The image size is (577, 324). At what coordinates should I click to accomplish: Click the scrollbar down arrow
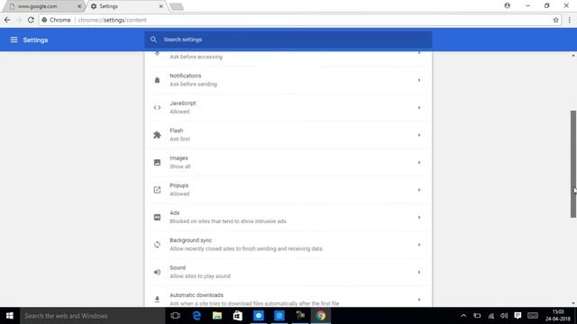click(573, 303)
